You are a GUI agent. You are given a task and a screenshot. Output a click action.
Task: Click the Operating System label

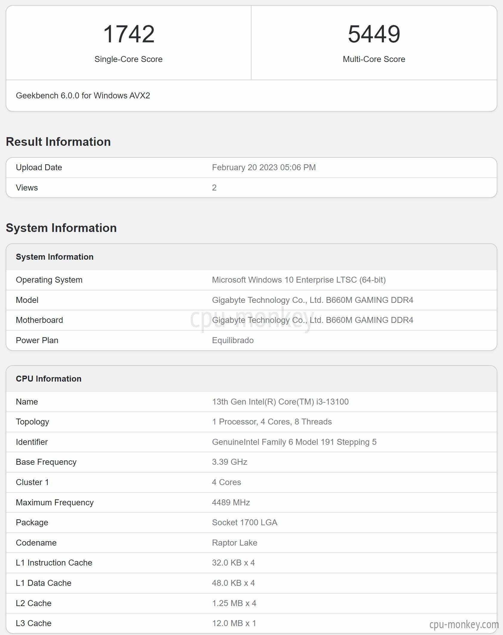coord(49,280)
